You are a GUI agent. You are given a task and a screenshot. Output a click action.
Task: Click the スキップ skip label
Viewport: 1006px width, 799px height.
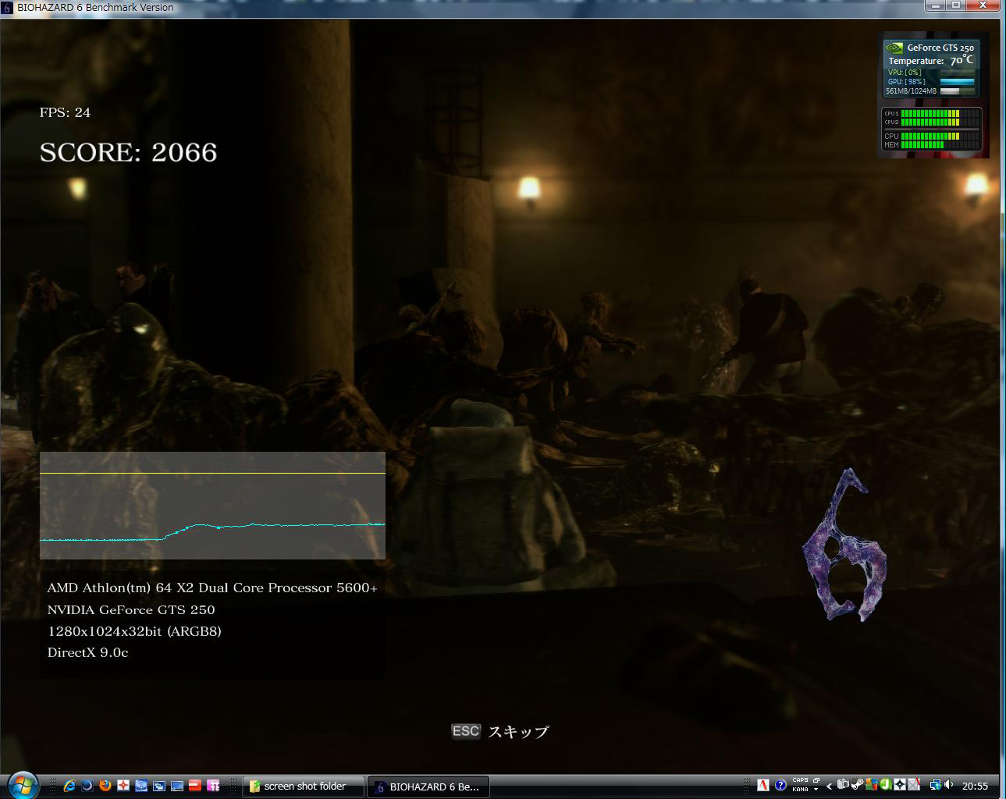tap(518, 731)
